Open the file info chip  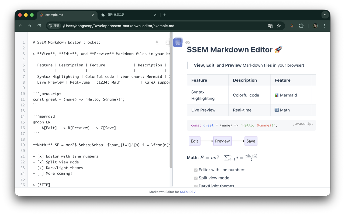pos(54,26)
